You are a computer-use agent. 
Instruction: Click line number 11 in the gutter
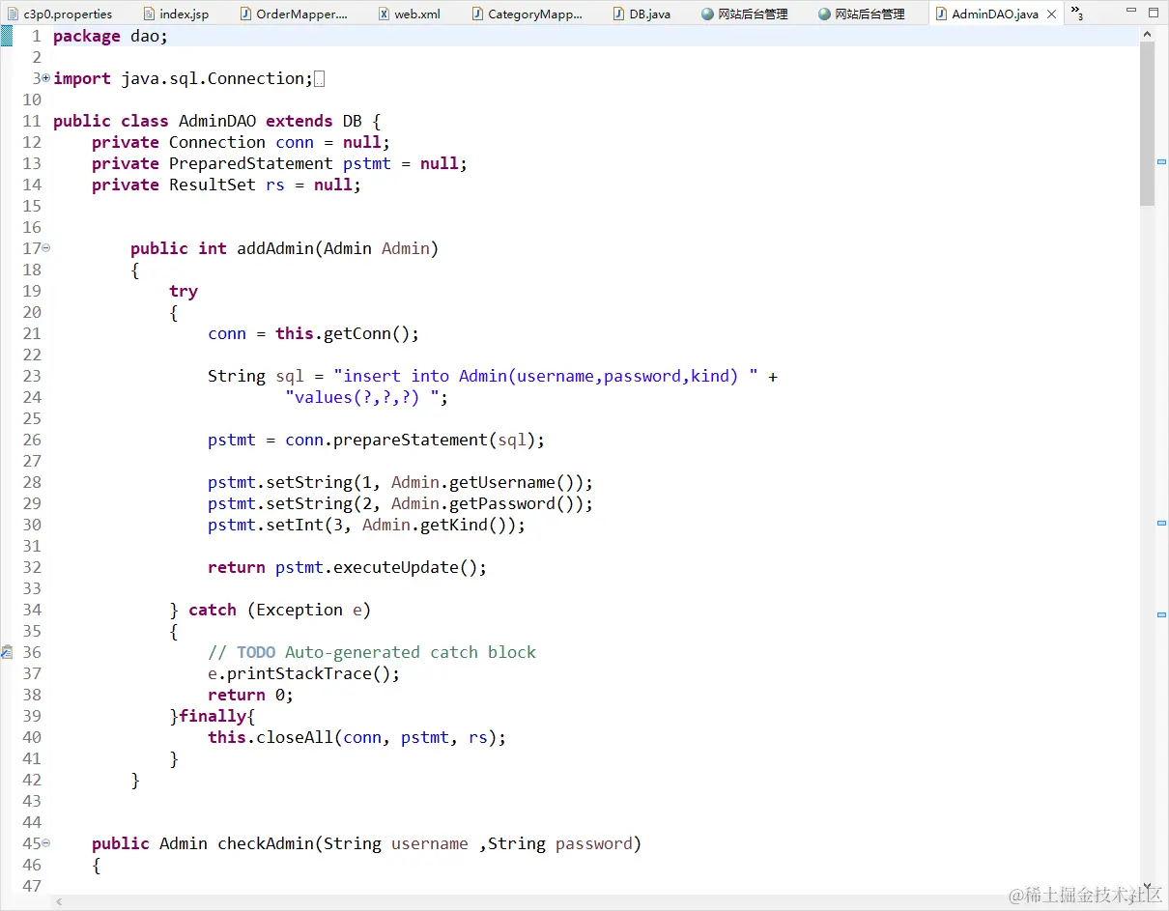pyautogui.click(x=32, y=122)
